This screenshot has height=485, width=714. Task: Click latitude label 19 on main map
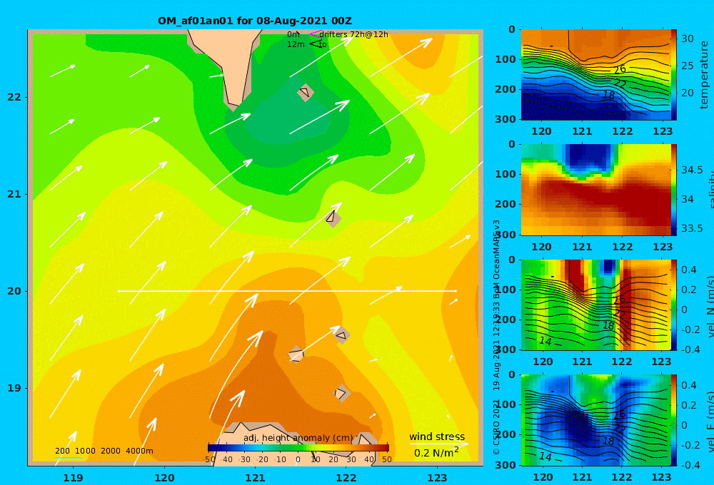[14, 388]
